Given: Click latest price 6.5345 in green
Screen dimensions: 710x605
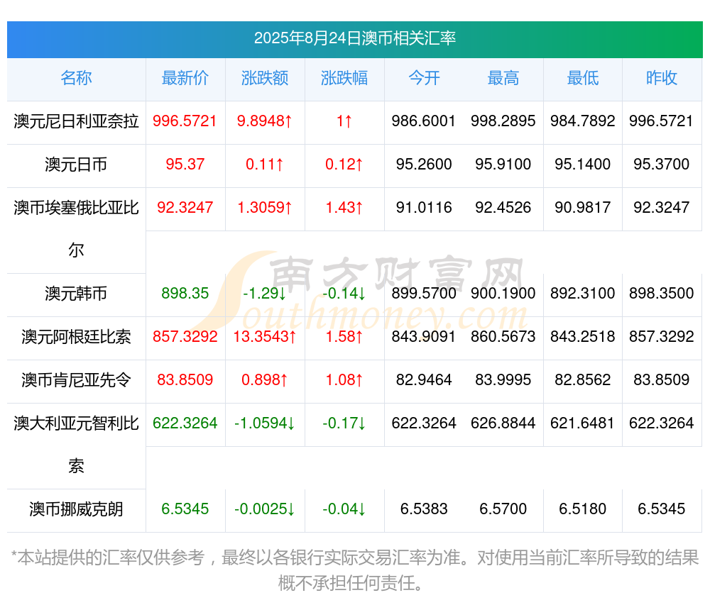Looking at the screenshot, I should click(x=185, y=509).
